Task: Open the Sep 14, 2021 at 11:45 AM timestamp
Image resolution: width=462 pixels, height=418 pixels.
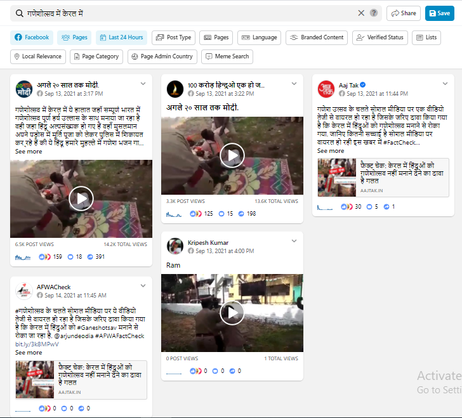Action: tap(76, 296)
